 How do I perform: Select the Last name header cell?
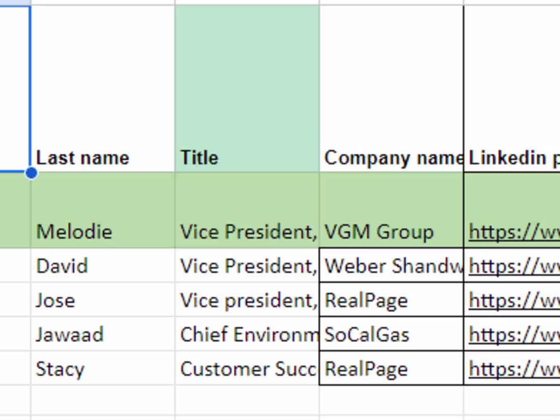103,89
